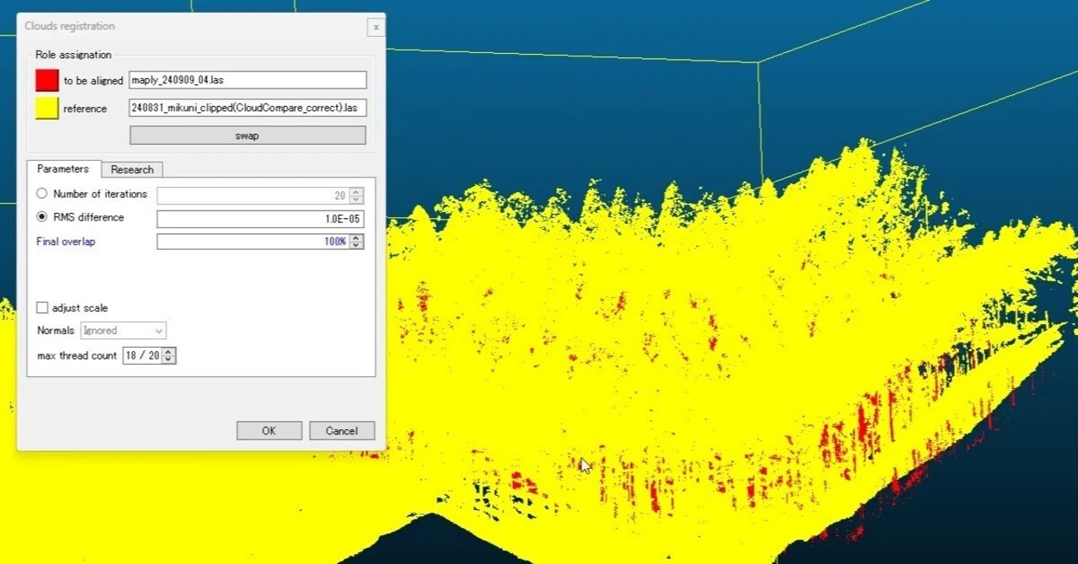Swap the aligned and reference clouds
Screen dimensions: 1078x564
(248, 136)
